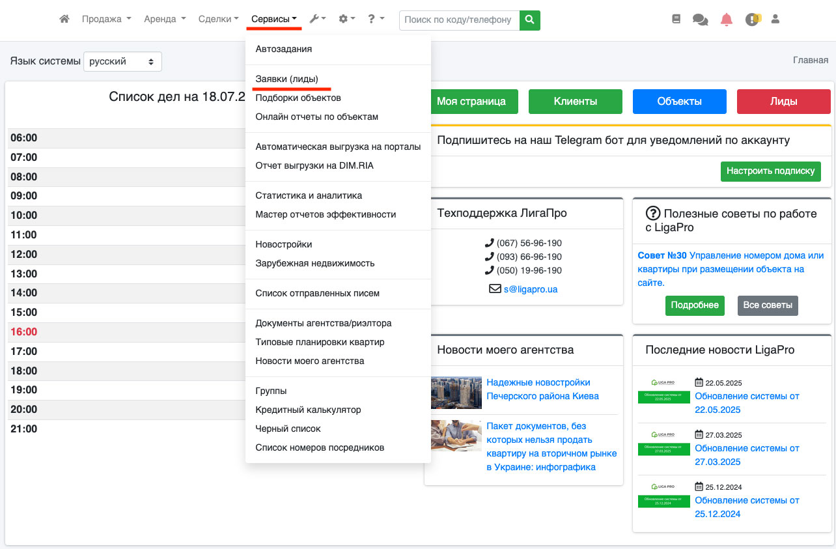836x549 pixels.
Task: Open the wrench tools dropdown
Action: tap(317, 20)
